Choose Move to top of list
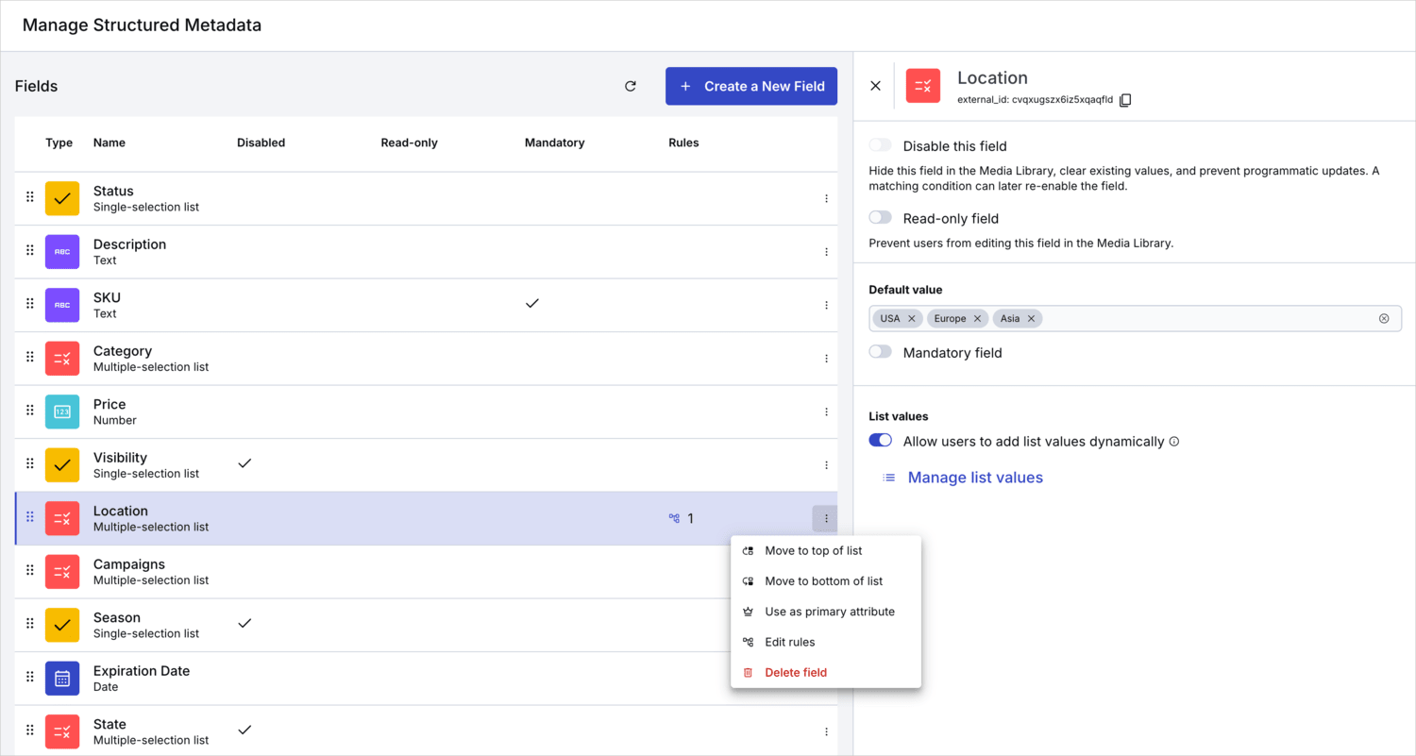Image resolution: width=1416 pixels, height=756 pixels. (x=826, y=551)
